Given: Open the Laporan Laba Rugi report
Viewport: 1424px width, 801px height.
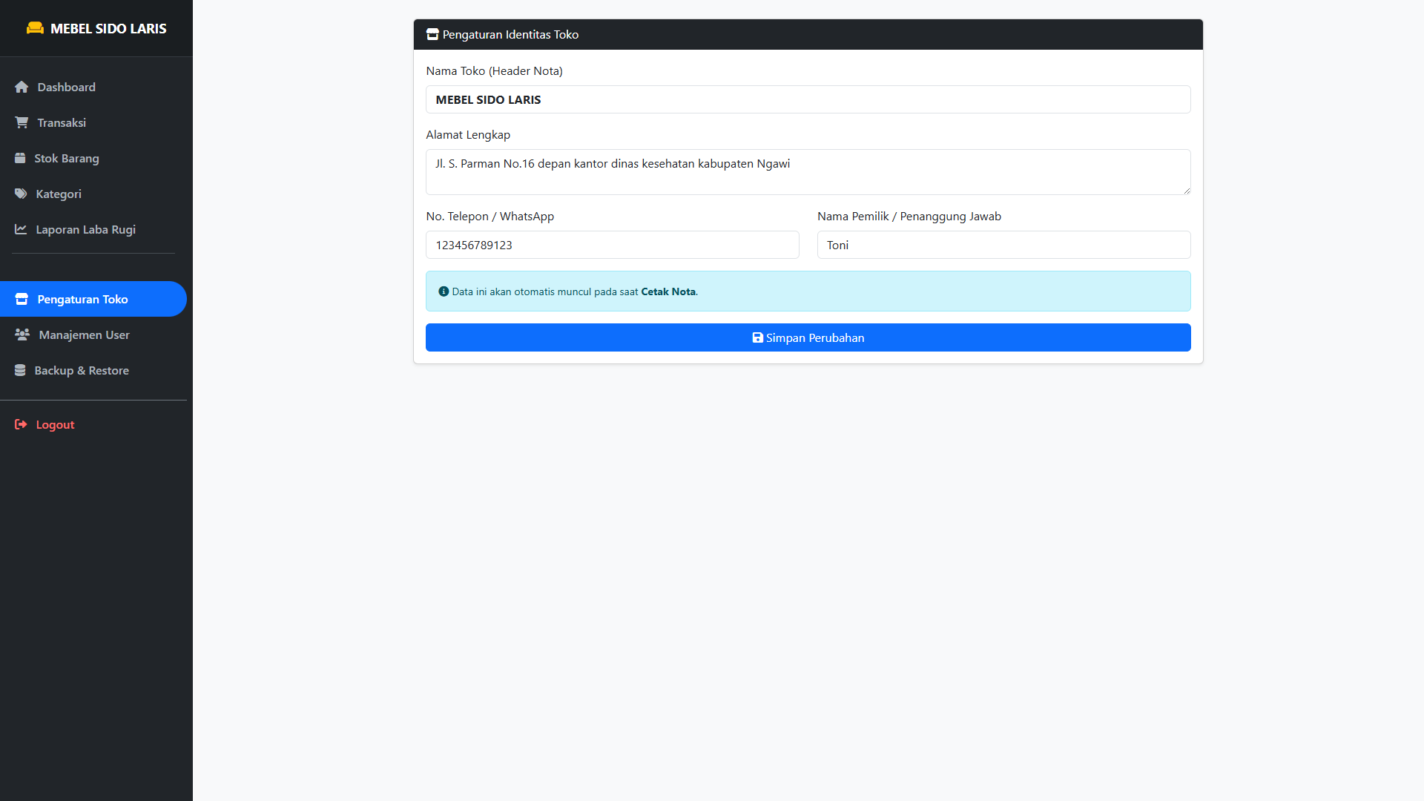Looking at the screenshot, I should [85, 229].
